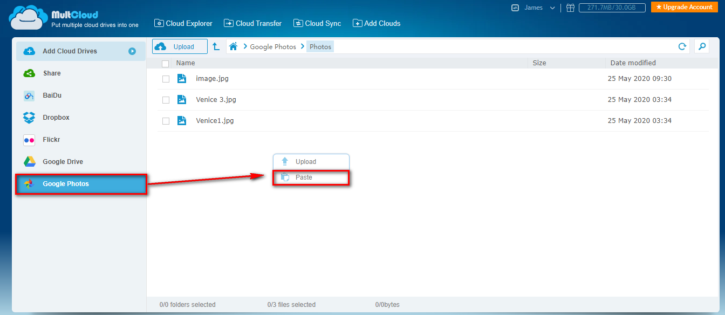The height and width of the screenshot is (315, 725).
Task: Click Upgrade Account button
Action: [x=684, y=7]
